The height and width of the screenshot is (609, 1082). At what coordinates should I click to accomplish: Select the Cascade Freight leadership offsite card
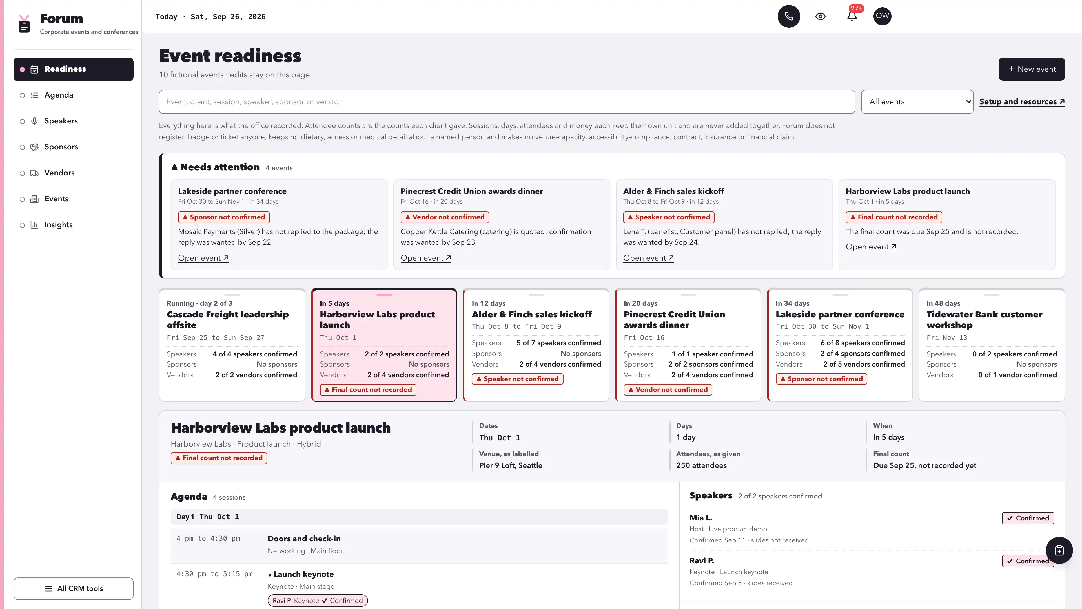[232, 345]
